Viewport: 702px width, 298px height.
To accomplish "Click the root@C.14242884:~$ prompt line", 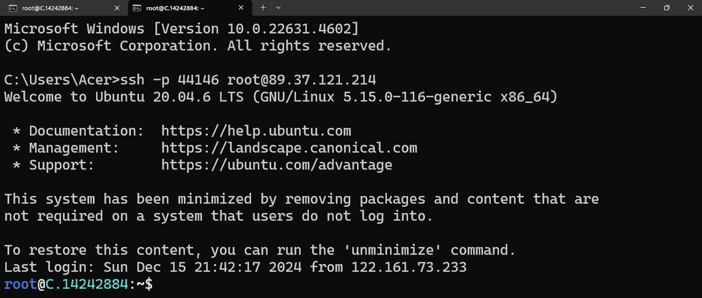I will (79, 284).
